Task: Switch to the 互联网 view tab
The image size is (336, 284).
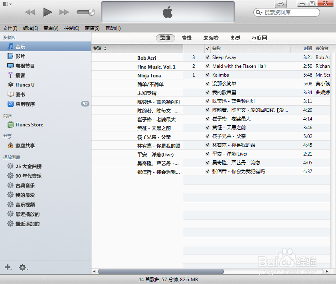Action: coord(259,38)
